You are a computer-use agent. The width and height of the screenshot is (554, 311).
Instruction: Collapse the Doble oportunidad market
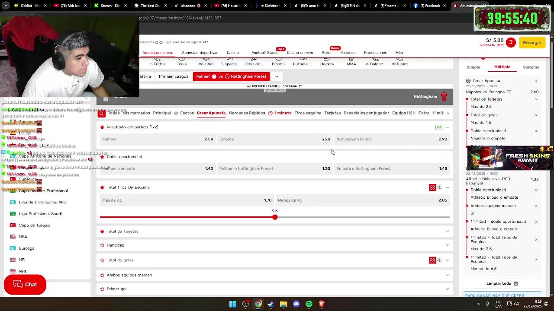(x=448, y=156)
